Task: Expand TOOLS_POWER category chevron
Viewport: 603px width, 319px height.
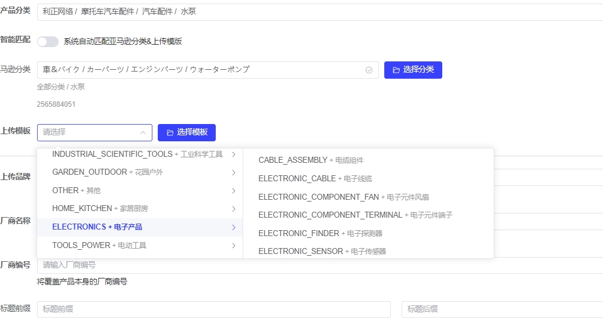Action: click(234, 246)
